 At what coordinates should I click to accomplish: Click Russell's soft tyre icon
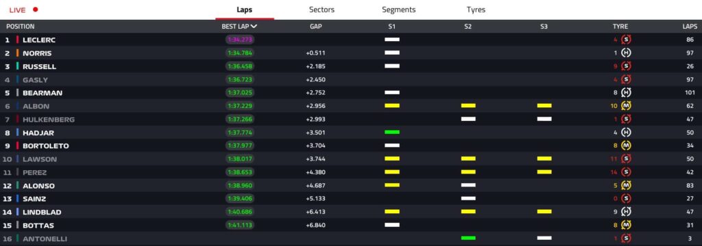[x=627, y=66]
